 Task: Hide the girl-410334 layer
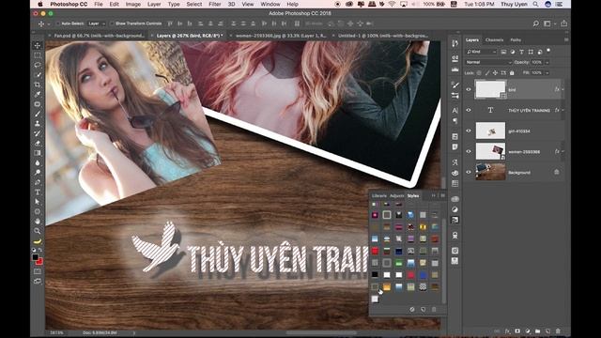(x=469, y=131)
